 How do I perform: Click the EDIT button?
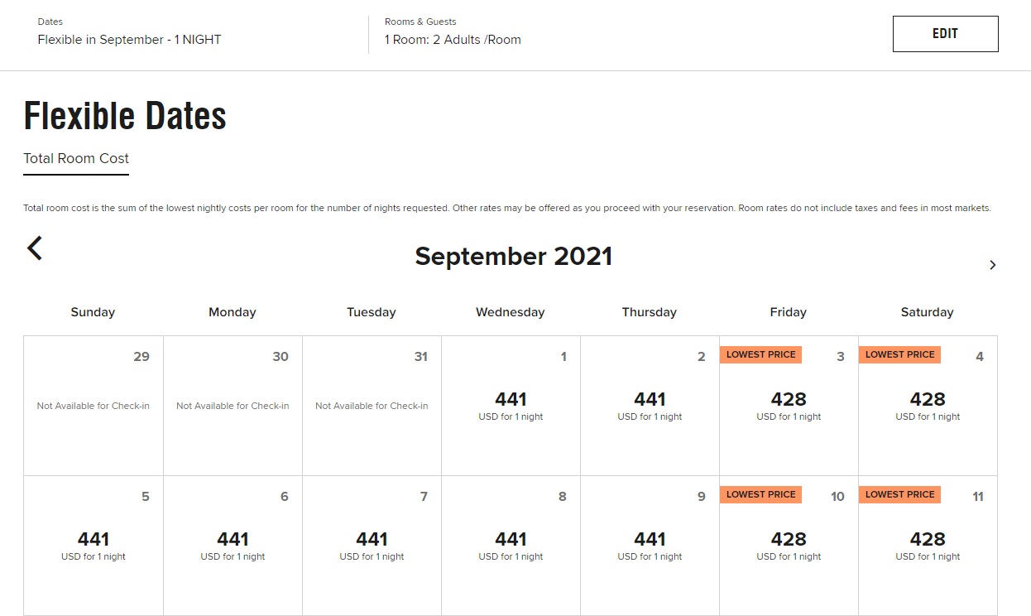(x=945, y=34)
